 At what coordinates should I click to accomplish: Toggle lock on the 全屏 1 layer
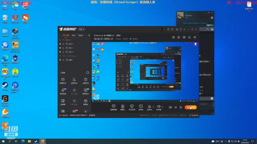click(x=63, y=60)
